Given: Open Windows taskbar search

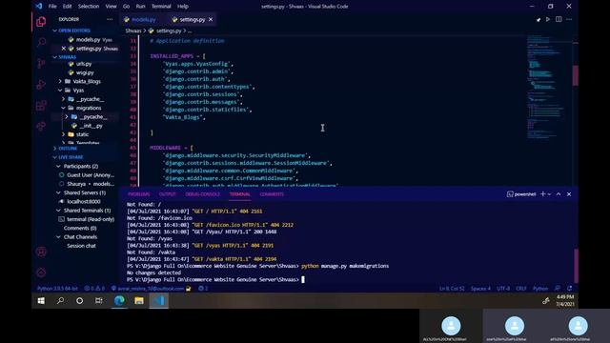Looking at the screenshot, I should tap(60, 300).
